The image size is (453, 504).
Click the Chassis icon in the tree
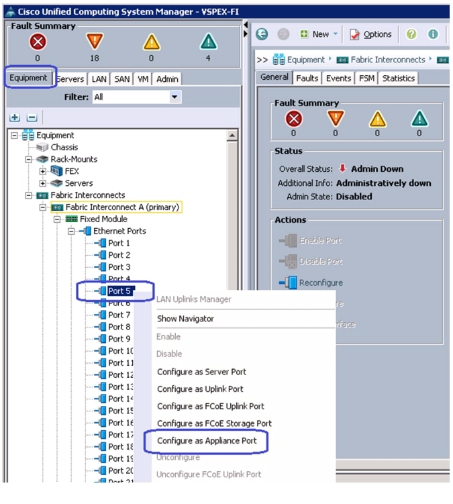pyautogui.click(x=42, y=148)
